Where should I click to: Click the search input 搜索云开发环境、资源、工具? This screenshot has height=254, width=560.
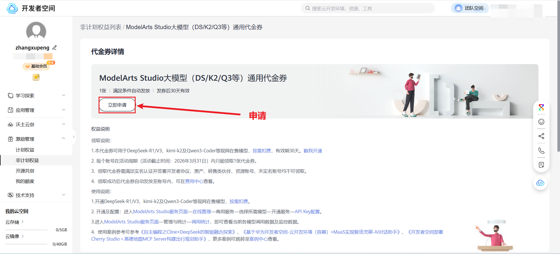pyautogui.click(x=368, y=8)
